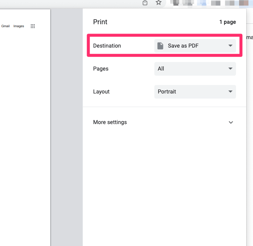
Task: Click the share icon in the browser toolbar
Action: (145, 3)
